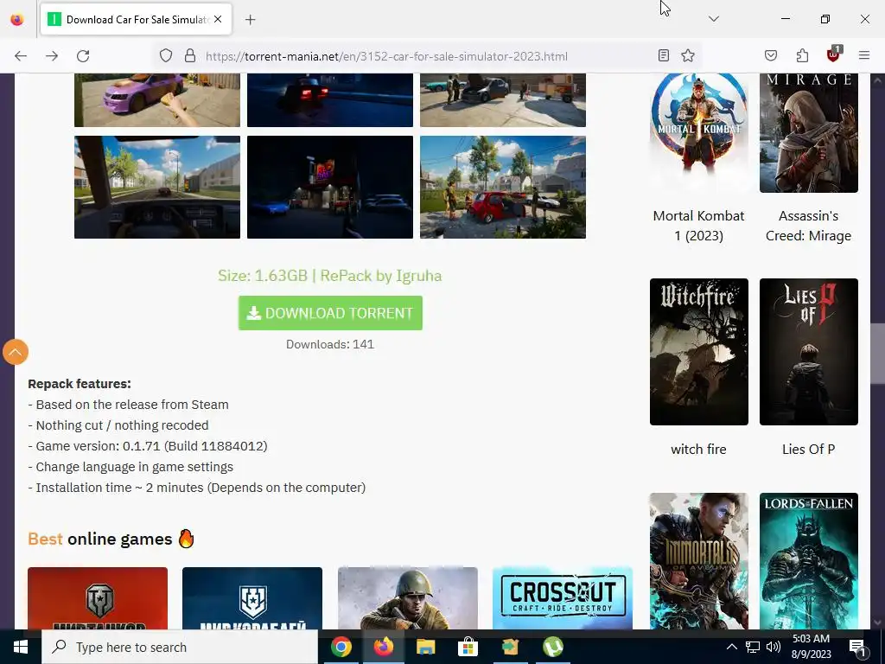Show hidden system tray icons

click(x=731, y=647)
